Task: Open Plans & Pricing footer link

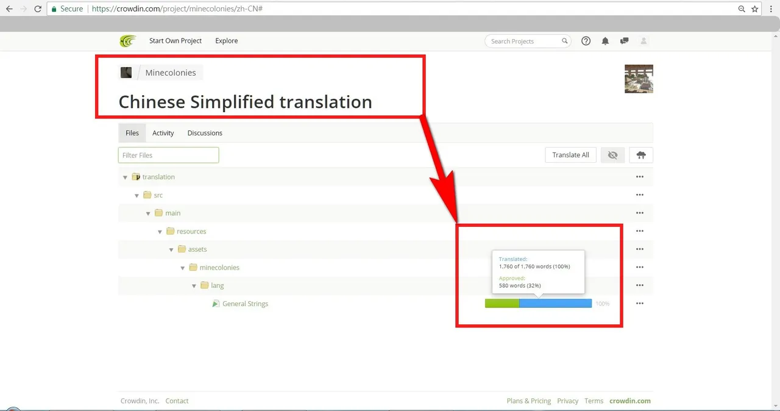Action: point(529,401)
